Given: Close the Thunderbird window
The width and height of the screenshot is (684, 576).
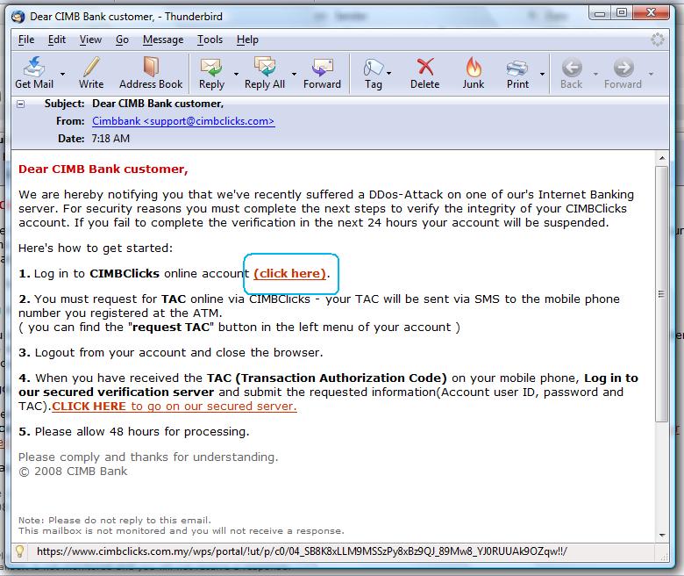Looking at the screenshot, I should [651, 13].
